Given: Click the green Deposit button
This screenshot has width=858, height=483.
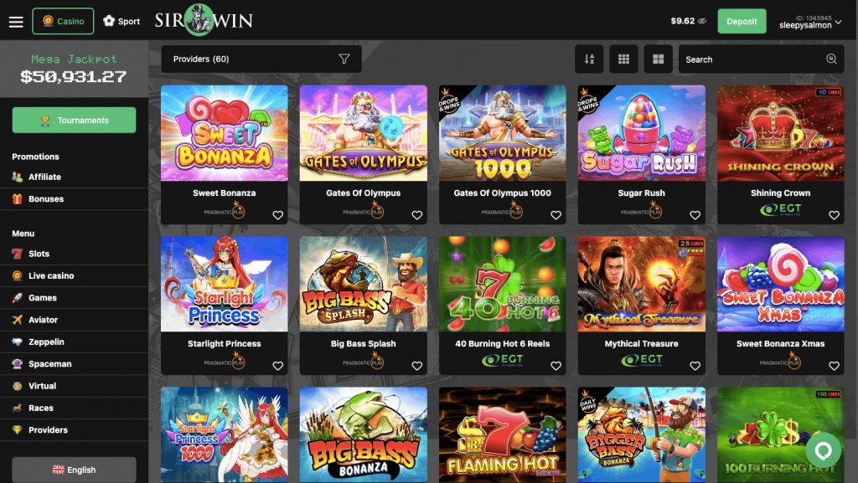Looking at the screenshot, I should pyautogui.click(x=742, y=21).
